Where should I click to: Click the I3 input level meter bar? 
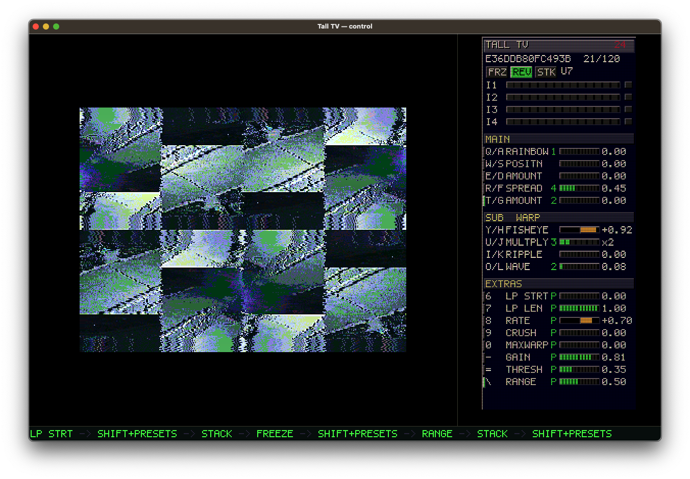coord(563,110)
